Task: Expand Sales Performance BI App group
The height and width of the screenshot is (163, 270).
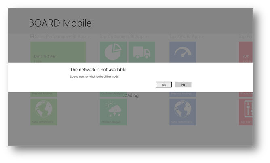Action: coord(60,36)
